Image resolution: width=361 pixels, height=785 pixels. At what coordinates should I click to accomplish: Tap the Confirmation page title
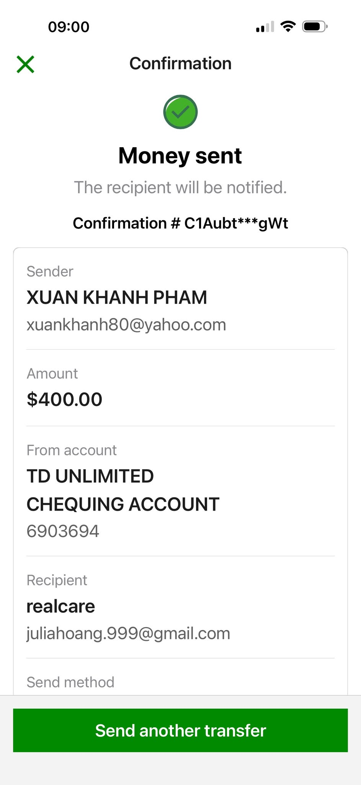click(x=180, y=64)
